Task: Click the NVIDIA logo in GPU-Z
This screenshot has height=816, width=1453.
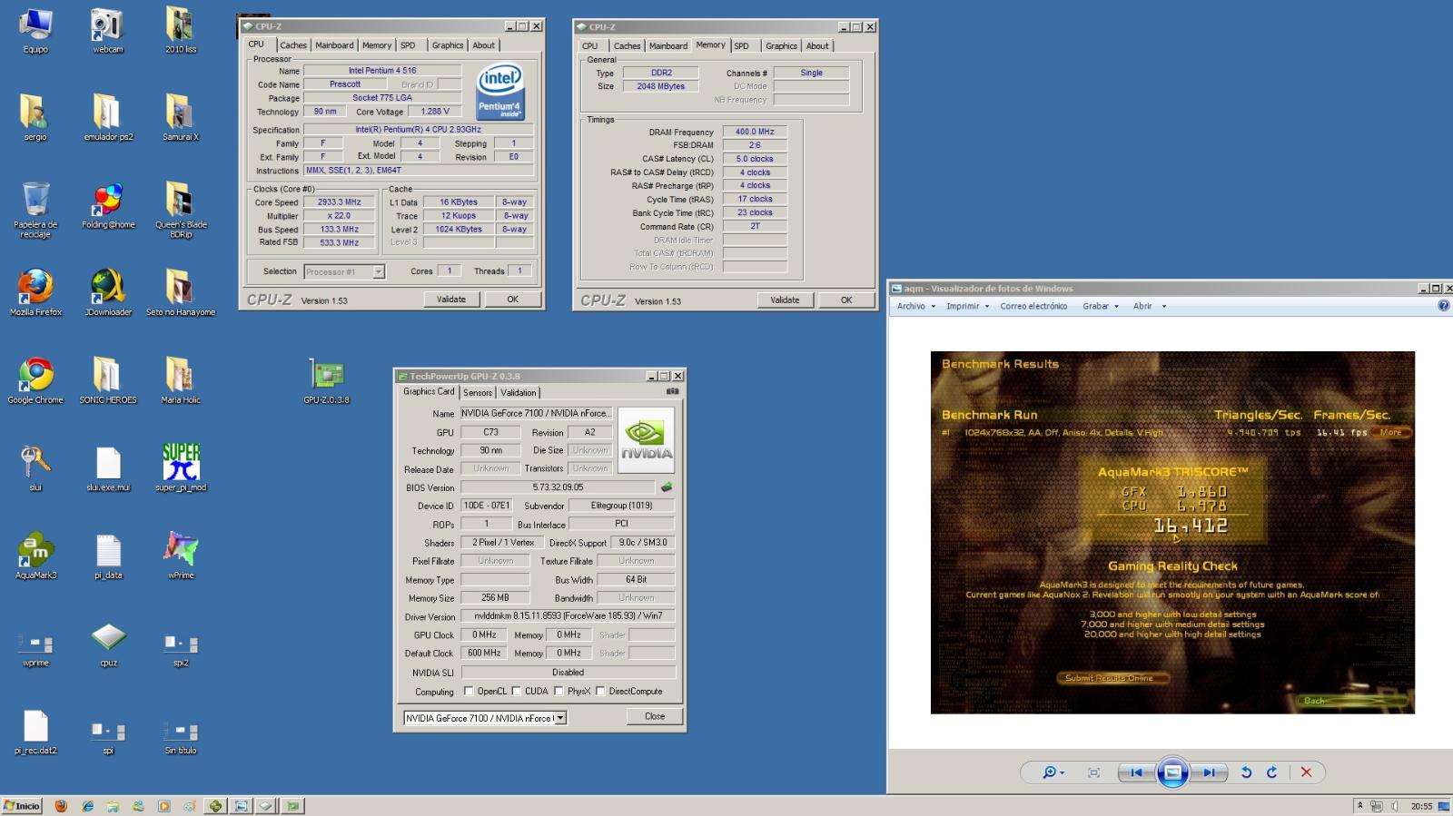Action: coord(647,439)
